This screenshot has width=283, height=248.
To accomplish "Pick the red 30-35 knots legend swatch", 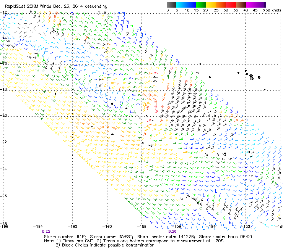I will point(231,5).
